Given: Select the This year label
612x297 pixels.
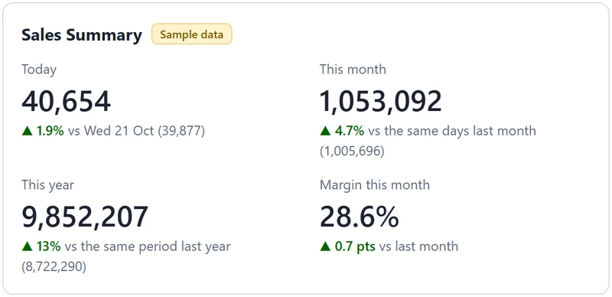Looking at the screenshot, I should tap(47, 184).
